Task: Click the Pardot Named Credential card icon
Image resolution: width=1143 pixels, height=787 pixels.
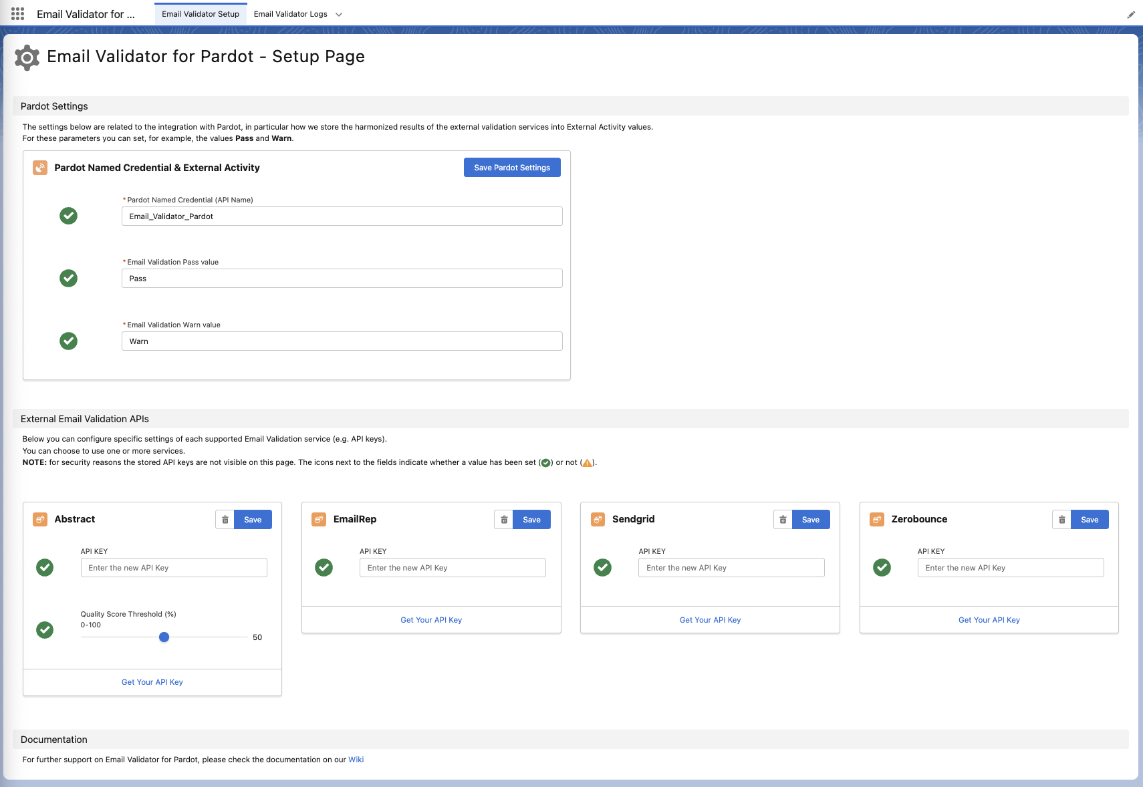Action: (x=40, y=168)
